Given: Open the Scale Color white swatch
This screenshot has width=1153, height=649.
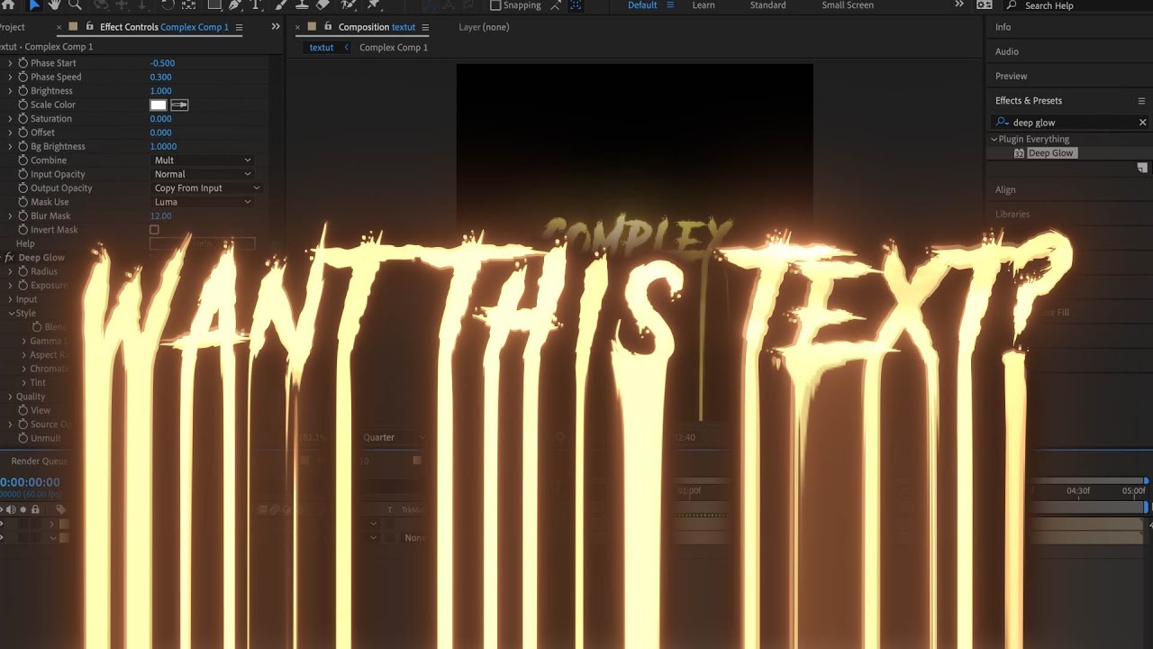Looking at the screenshot, I should (x=159, y=105).
